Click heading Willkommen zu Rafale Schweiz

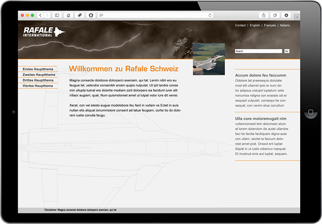tap(124, 69)
